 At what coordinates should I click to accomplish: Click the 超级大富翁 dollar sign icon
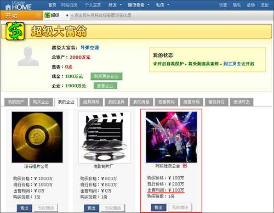(x=15, y=31)
